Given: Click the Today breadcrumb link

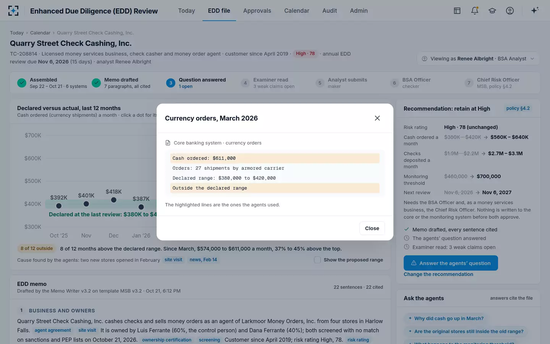Looking at the screenshot, I should pyautogui.click(x=17, y=33).
